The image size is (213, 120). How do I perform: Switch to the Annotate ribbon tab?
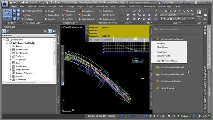(32, 6)
